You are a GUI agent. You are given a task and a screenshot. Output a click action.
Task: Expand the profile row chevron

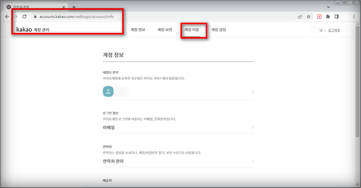[252, 92]
